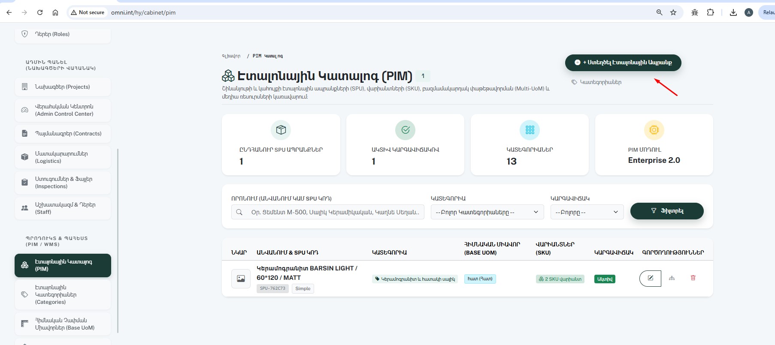Edit the BARSIN LIGHT product row
The height and width of the screenshot is (345, 775).
[650, 279]
